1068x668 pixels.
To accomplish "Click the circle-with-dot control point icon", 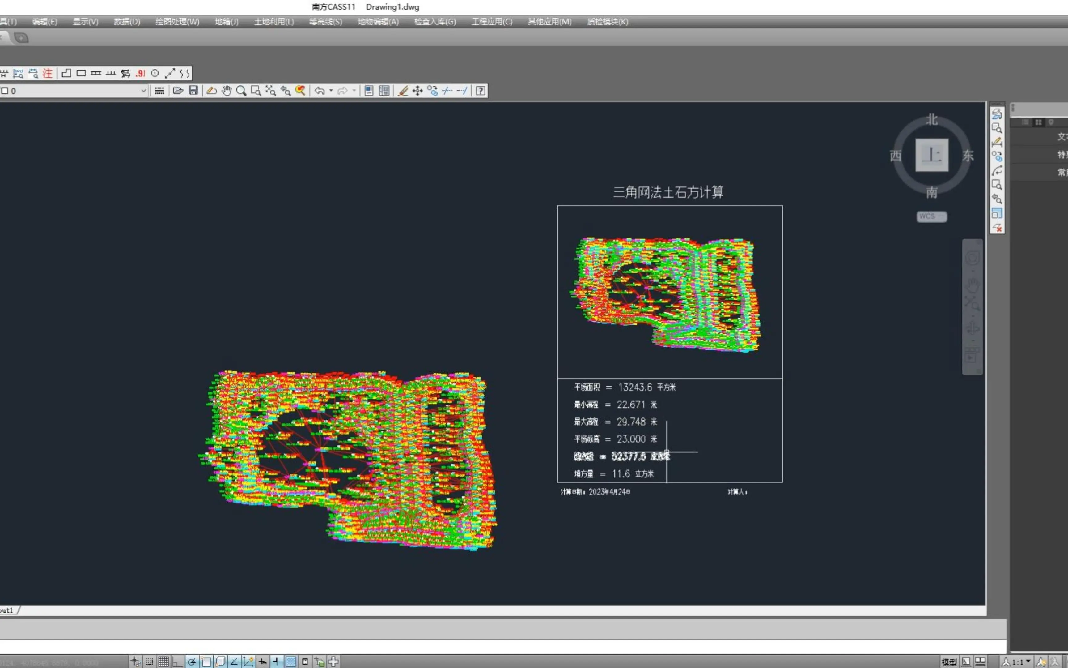I will click(x=155, y=73).
